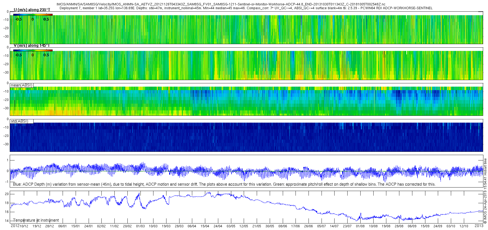Click the '01/03' date tick label
The image size is (488, 230).
coord(140,226)
